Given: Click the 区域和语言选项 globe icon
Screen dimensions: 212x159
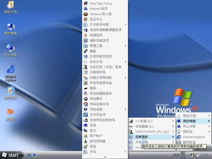Looking at the screenshot, I should [x=86, y=56].
